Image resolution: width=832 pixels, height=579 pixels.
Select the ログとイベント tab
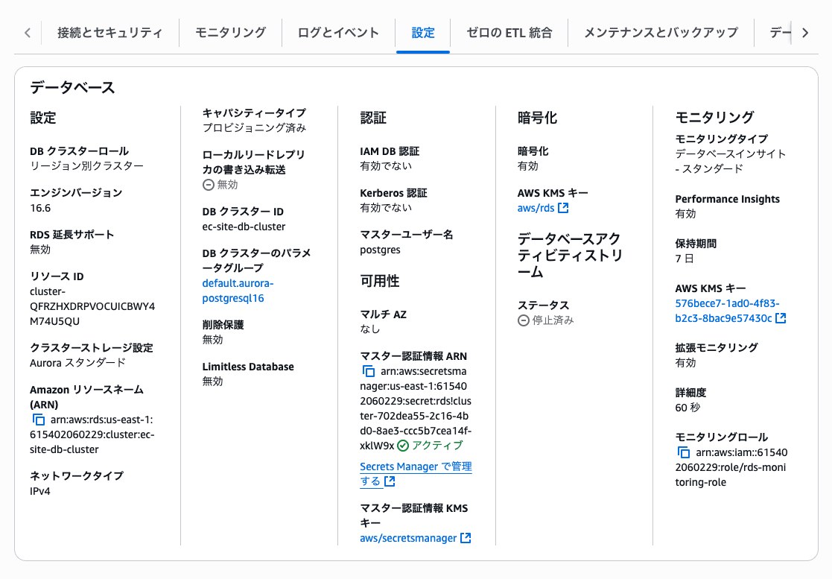click(338, 33)
